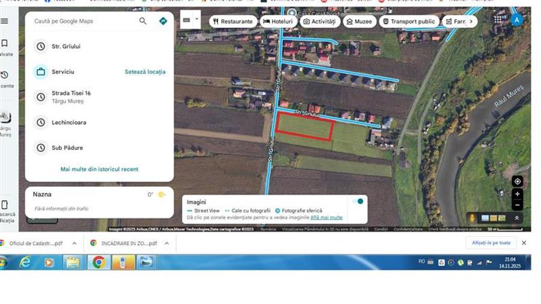Open Recents history icon in the sidebar
This screenshot has height=304, width=541.
5,76
